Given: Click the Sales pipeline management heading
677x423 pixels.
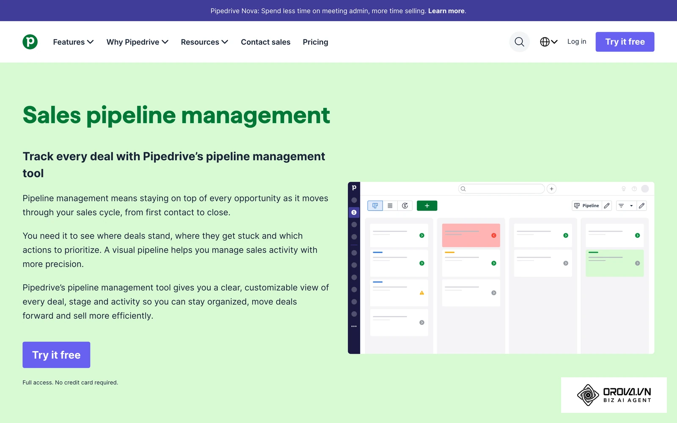Looking at the screenshot, I should (x=176, y=115).
